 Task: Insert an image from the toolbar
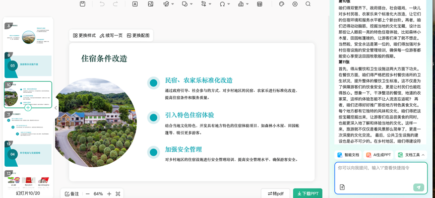coord(151,4)
